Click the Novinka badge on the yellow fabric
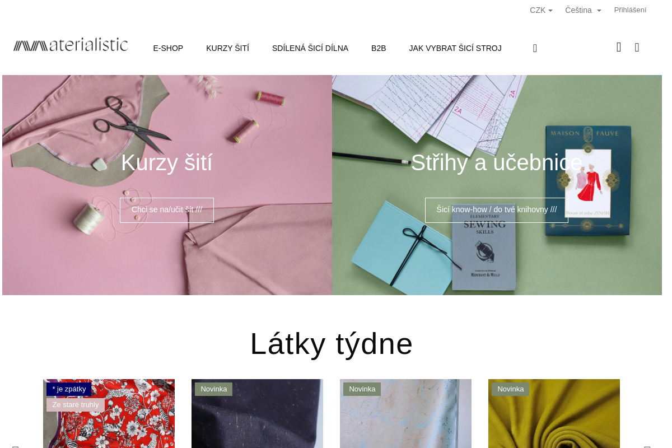The image size is (672, 448). (x=510, y=389)
